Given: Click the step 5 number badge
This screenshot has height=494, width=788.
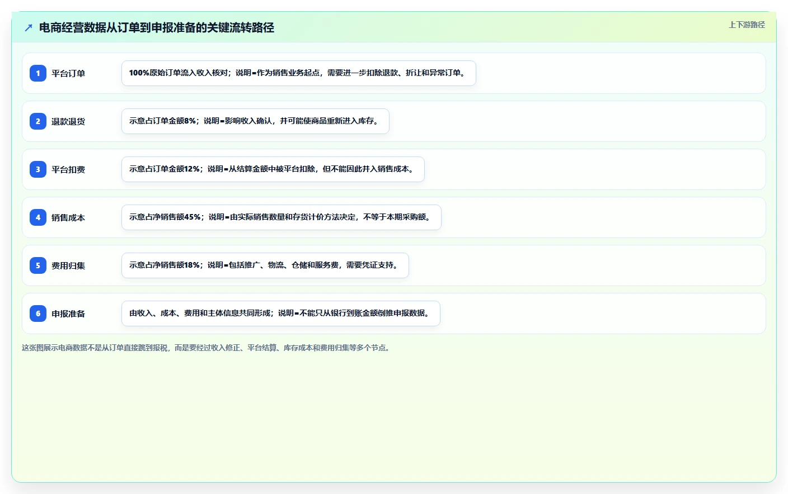Looking at the screenshot, I should click(38, 265).
